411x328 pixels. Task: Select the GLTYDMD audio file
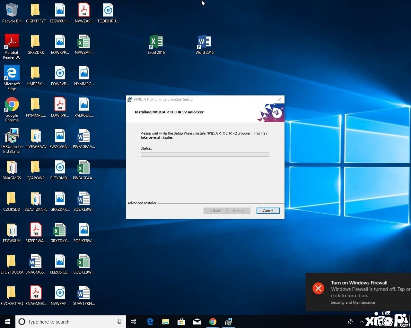[x=60, y=170]
